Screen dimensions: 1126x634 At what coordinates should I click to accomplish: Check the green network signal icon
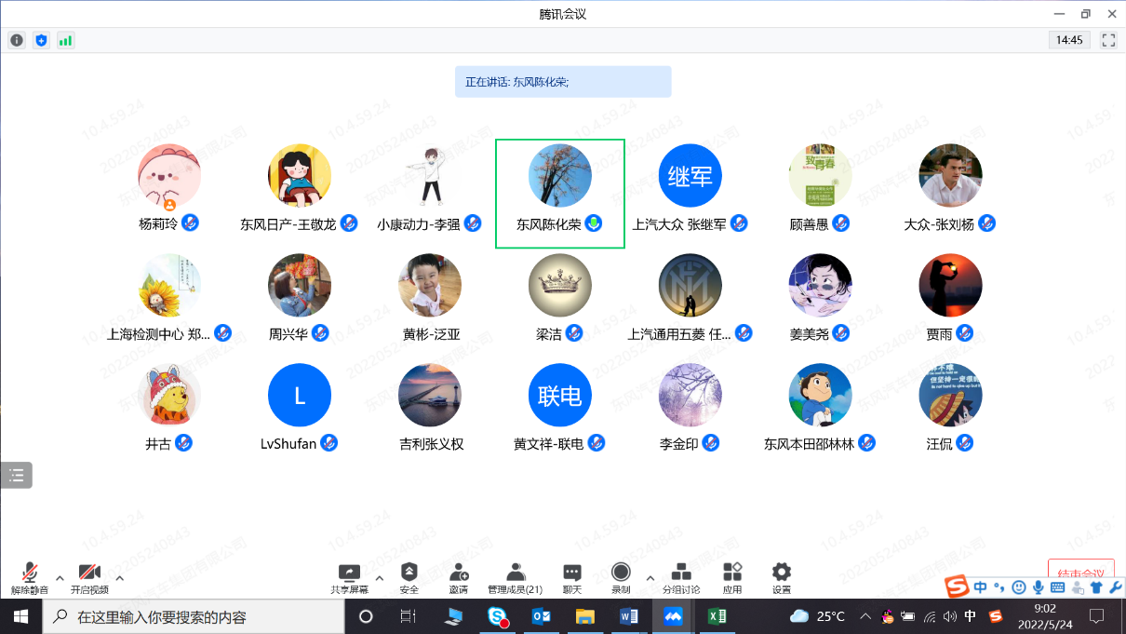[65, 40]
